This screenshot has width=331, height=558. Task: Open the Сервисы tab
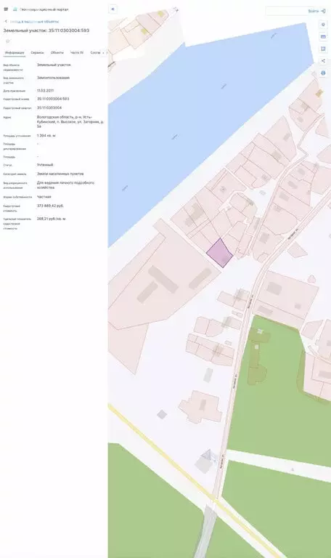point(37,52)
